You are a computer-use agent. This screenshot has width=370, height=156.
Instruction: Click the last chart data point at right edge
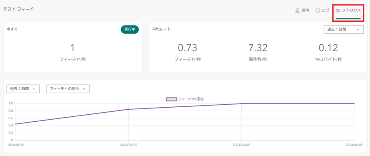coord(354,103)
